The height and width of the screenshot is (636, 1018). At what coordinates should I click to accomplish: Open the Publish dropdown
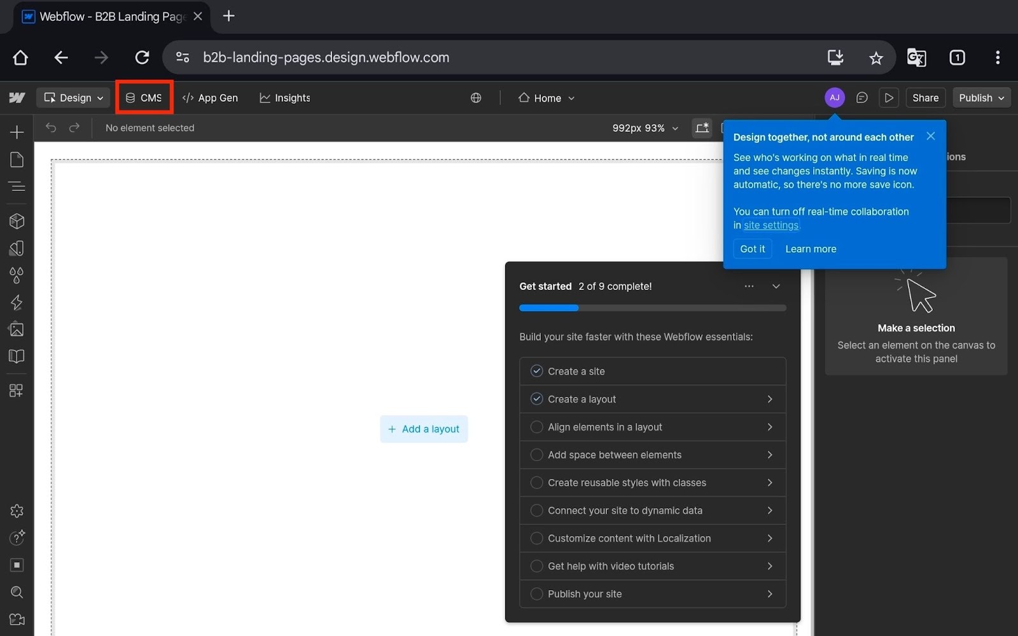pos(981,98)
